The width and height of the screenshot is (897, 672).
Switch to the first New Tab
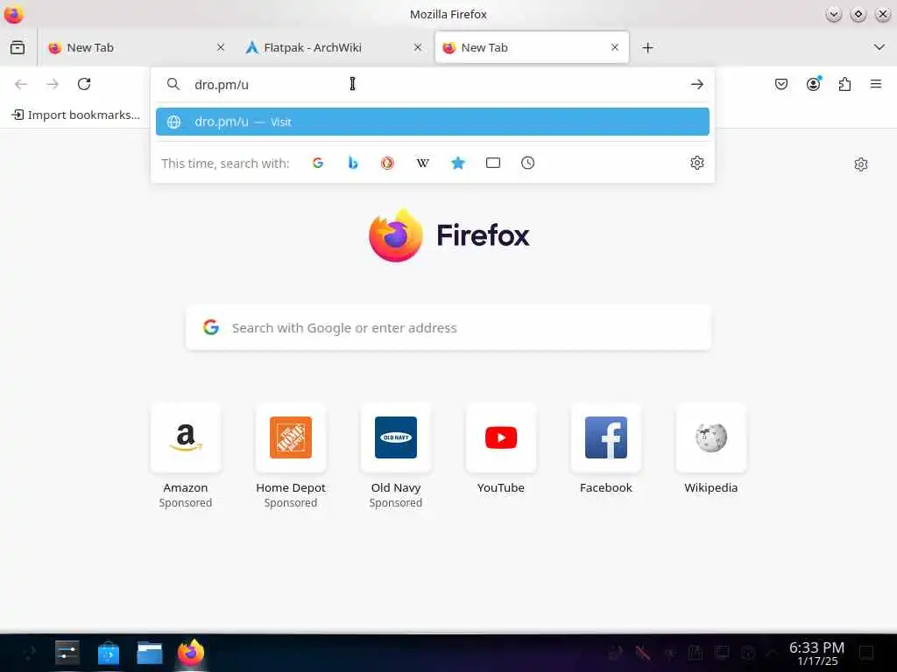(136, 47)
